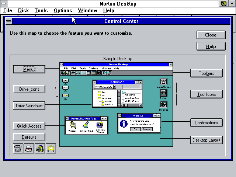236x177 pixels.
Task: Click the Print tool icon in sample desktop
Action: pos(163,93)
